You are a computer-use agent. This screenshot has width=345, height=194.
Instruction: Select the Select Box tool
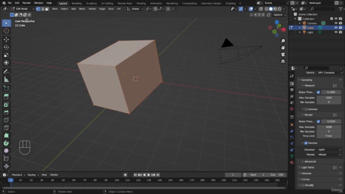[x=6, y=23]
